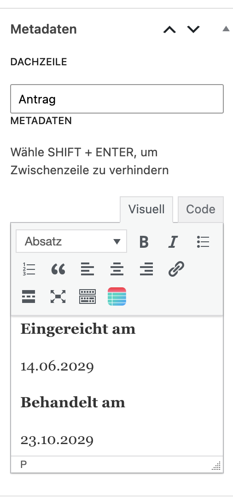Center align the text

click(x=117, y=269)
